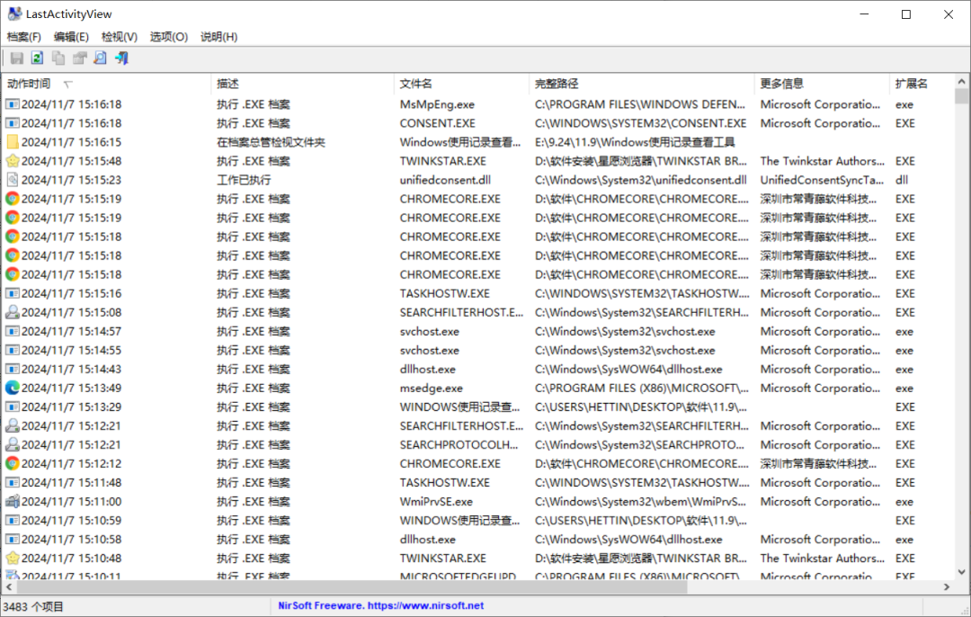
Task: Click the icon of the MsMpEng.exe row
Action: (13, 104)
